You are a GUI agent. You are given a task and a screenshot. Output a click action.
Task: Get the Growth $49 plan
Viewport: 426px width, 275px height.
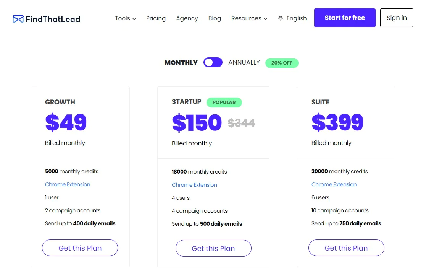pos(80,248)
